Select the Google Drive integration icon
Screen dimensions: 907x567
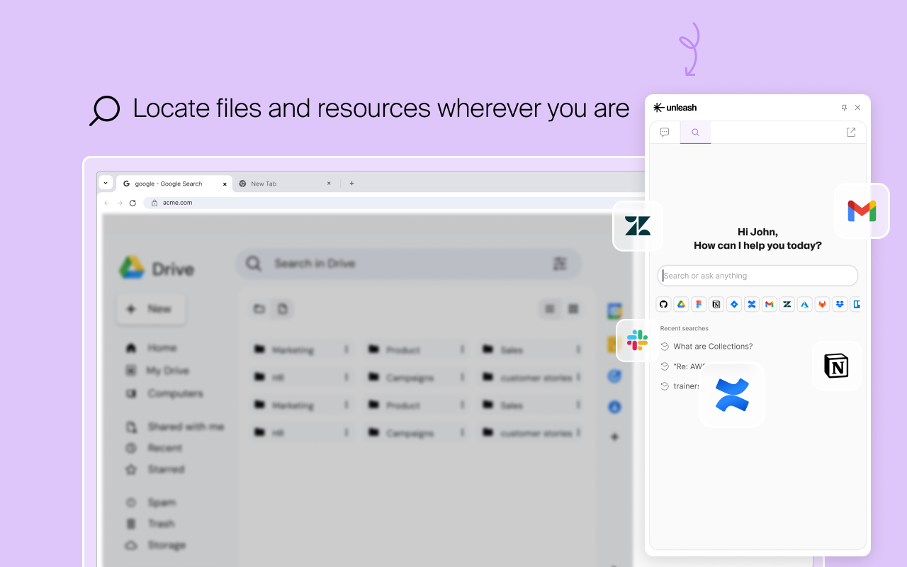click(681, 303)
